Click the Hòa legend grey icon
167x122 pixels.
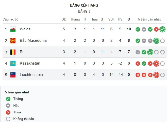(8, 106)
